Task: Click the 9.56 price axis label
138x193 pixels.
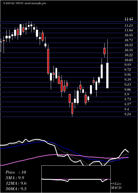Action: point(128,75)
